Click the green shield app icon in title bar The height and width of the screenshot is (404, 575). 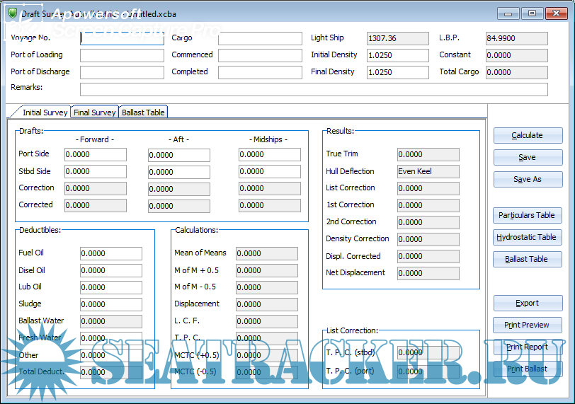(x=11, y=13)
